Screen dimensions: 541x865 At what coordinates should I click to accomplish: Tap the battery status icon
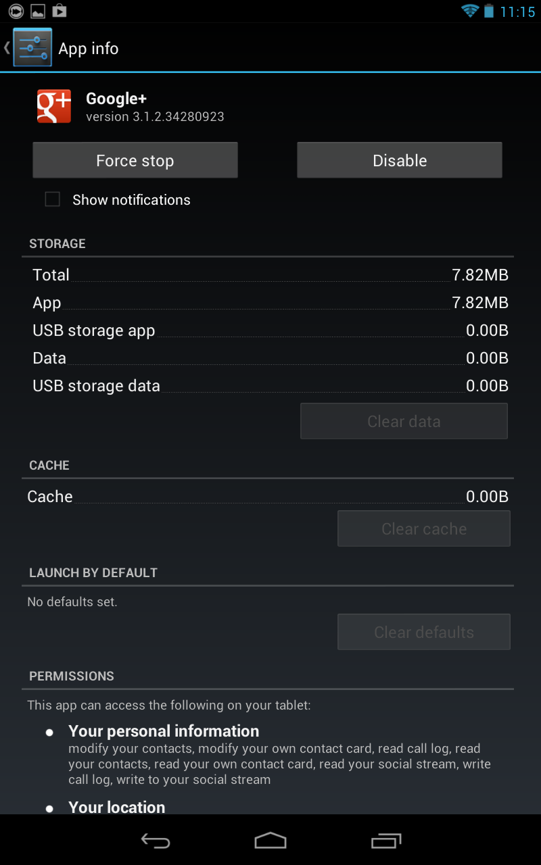point(488,11)
